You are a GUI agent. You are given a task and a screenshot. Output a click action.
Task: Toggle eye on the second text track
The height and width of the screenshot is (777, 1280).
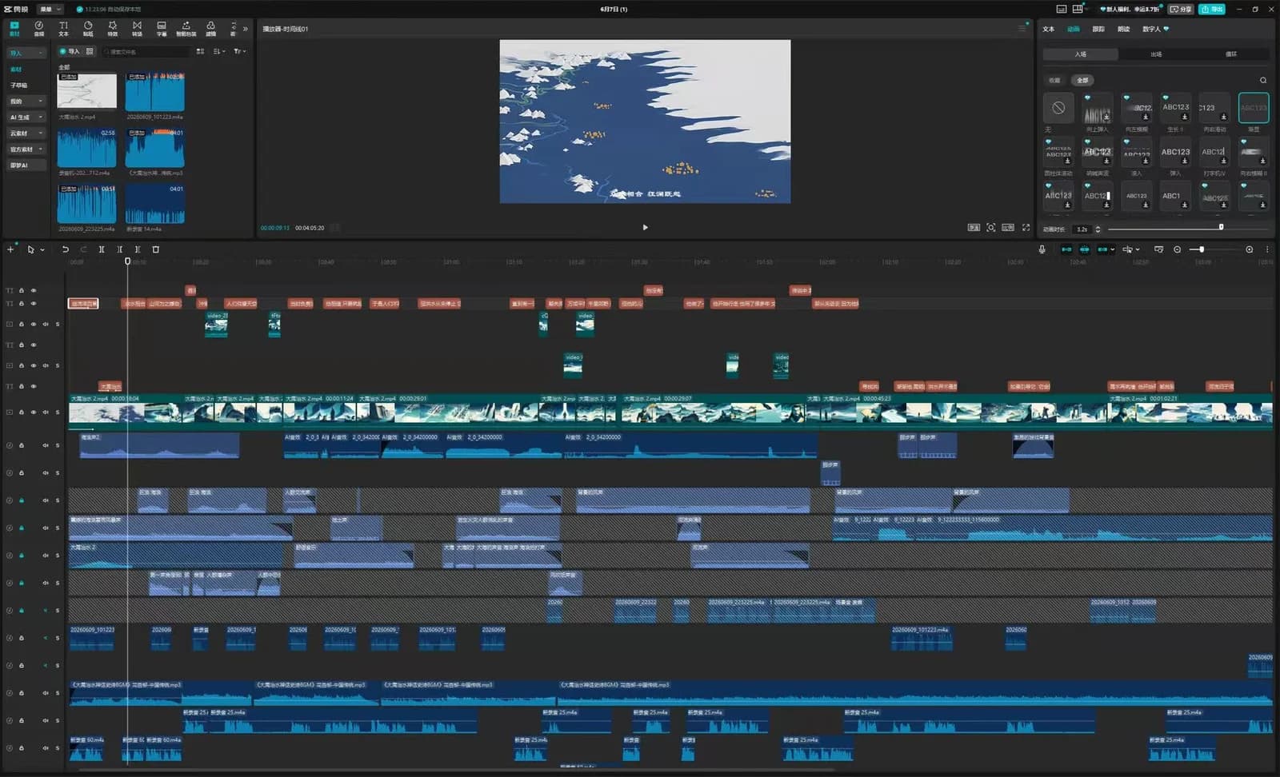(34, 304)
